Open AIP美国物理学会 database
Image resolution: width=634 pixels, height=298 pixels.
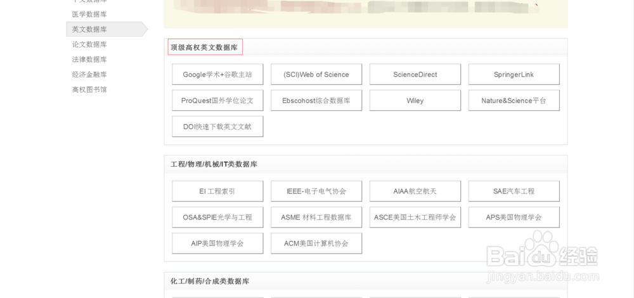click(217, 243)
